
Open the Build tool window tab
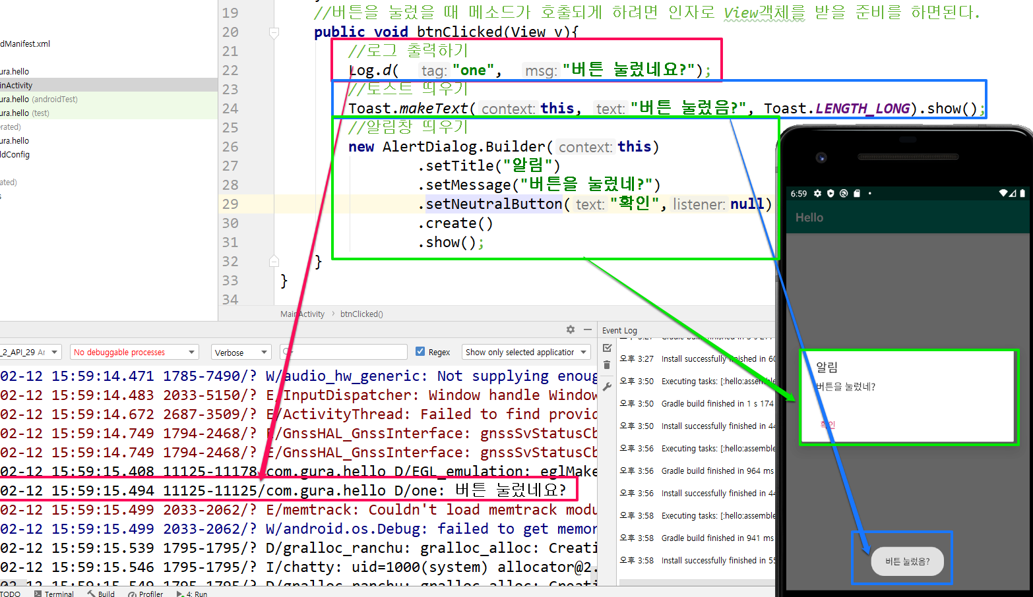(101, 594)
